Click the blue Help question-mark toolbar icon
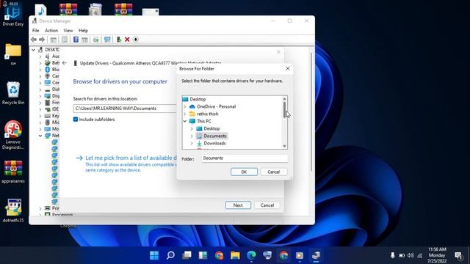Screen dimensions: 470x264 (x=76, y=40)
